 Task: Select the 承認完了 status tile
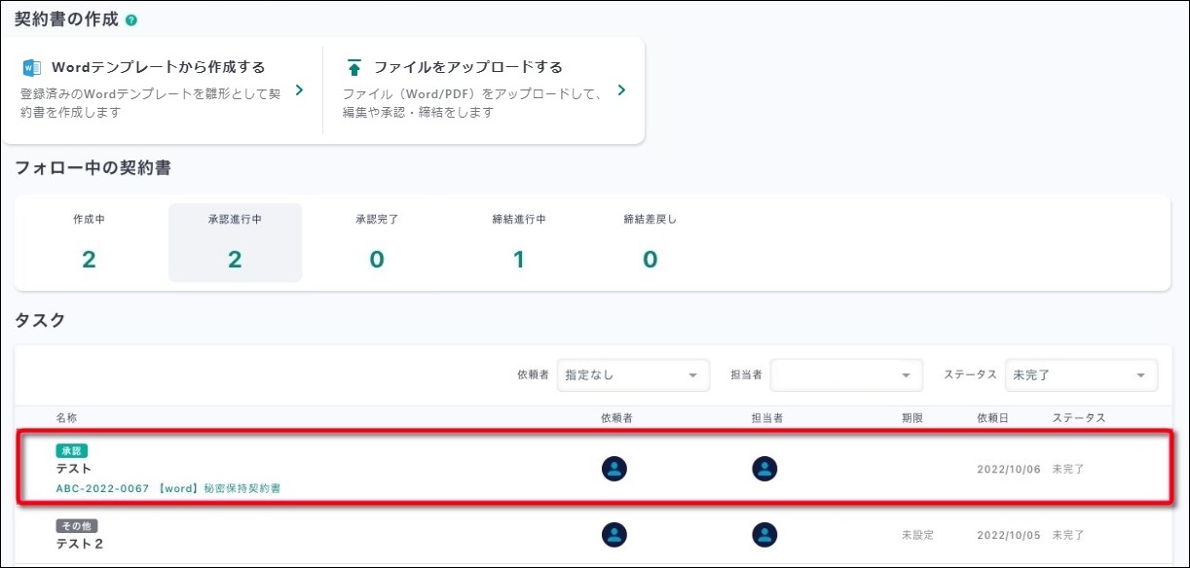(377, 243)
